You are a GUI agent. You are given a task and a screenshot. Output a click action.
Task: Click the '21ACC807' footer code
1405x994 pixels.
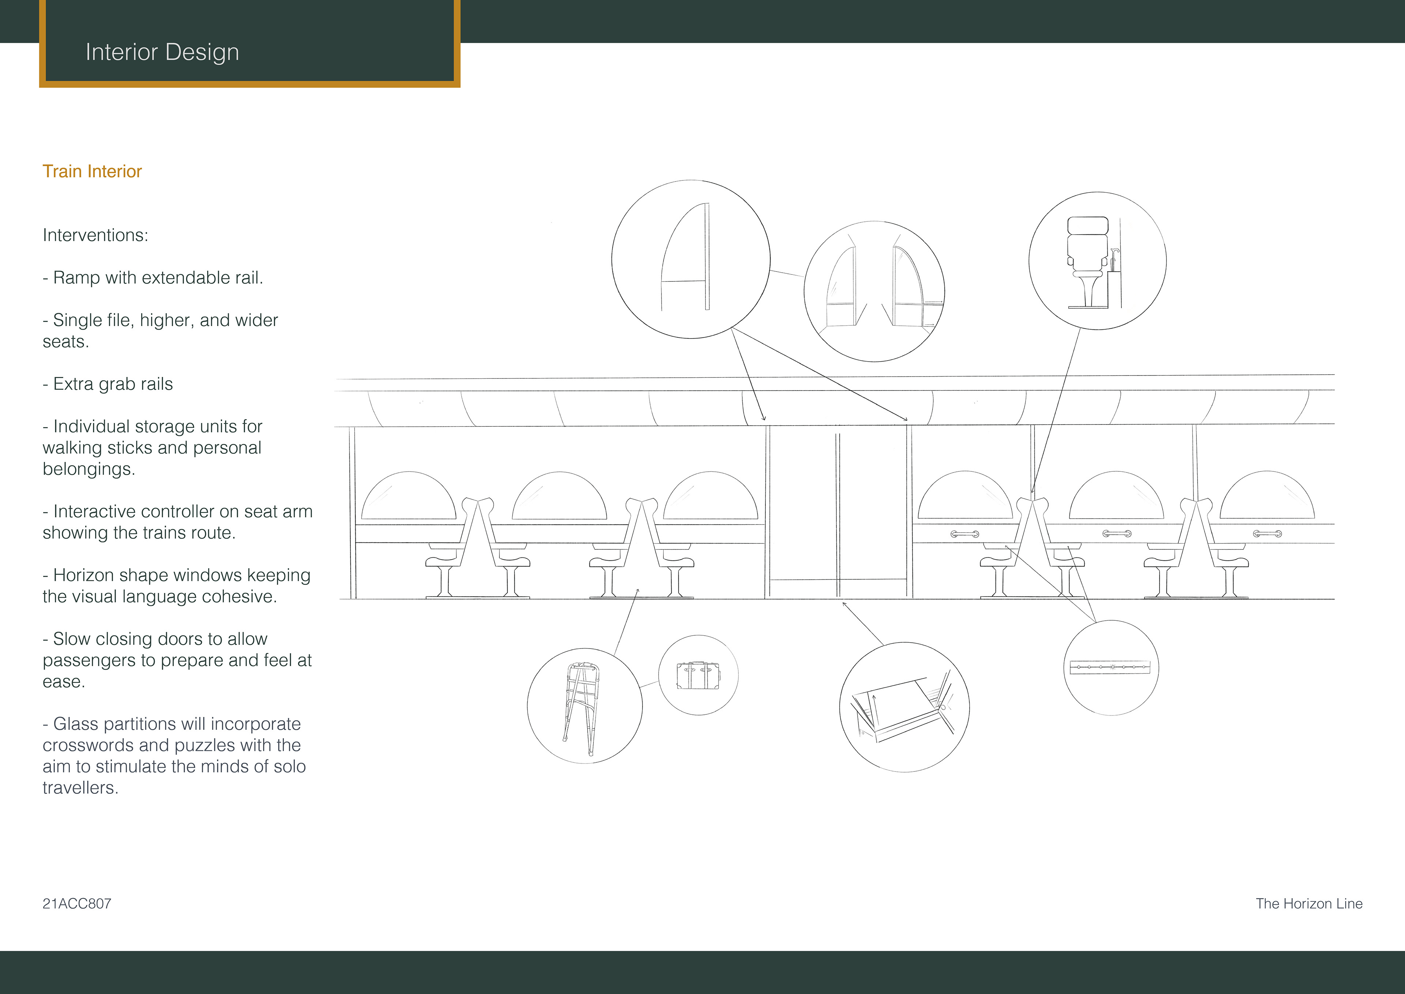[x=77, y=903]
